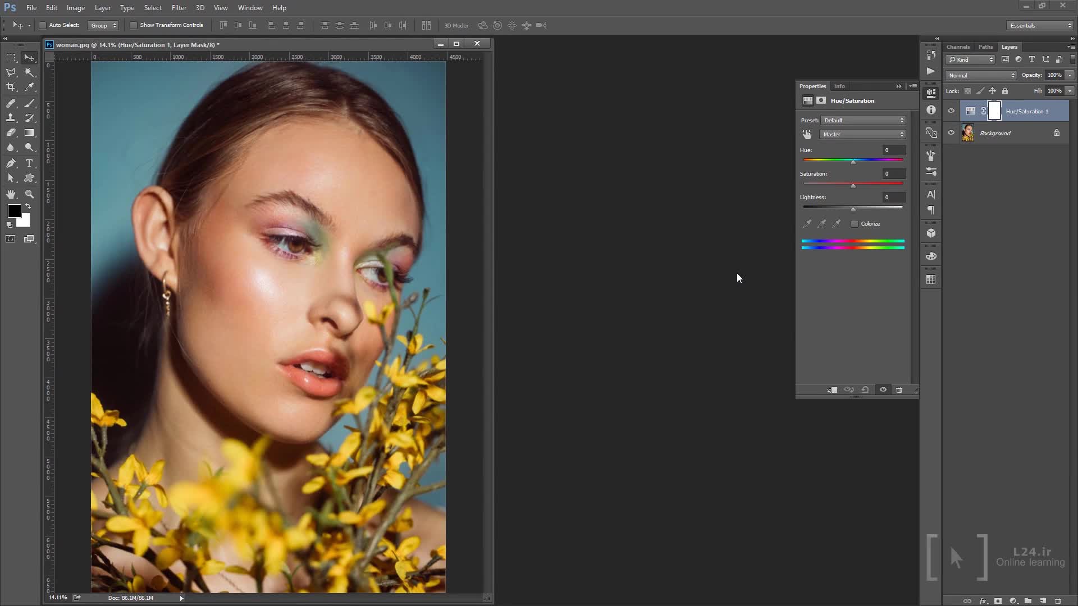The height and width of the screenshot is (606, 1078).
Task: Click the Saturation value field
Action: 893,174
